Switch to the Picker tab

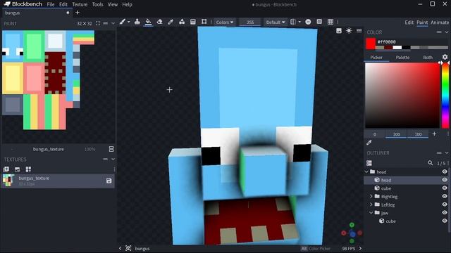tap(376, 58)
